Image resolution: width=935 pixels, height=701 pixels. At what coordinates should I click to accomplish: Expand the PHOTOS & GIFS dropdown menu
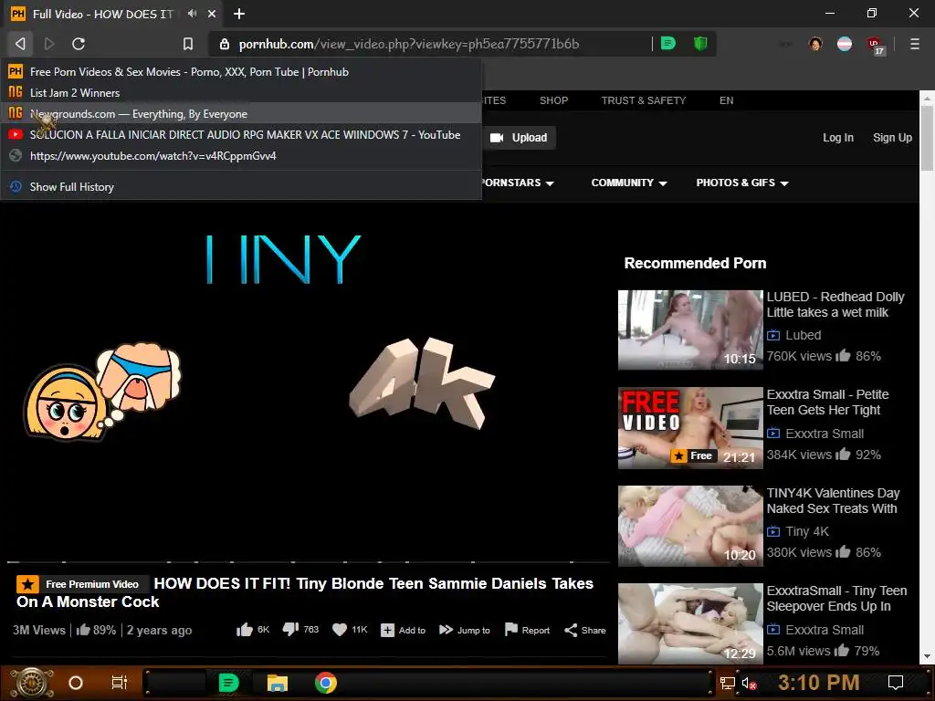[741, 183]
